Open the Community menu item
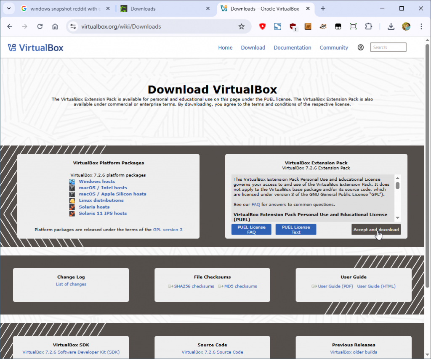 pyautogui.click(x=334, y=48)
